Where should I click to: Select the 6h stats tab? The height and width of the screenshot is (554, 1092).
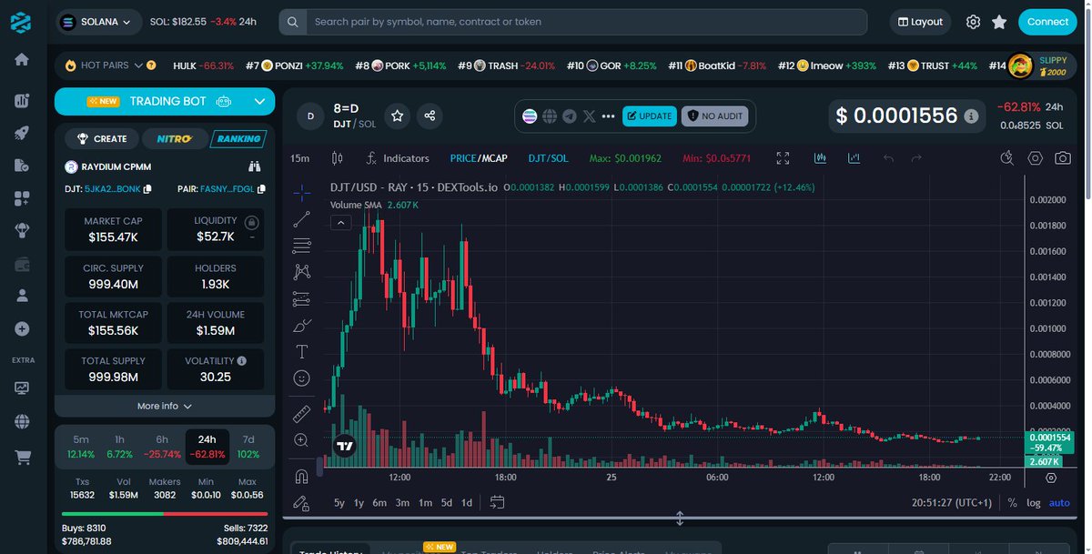click(161, 446)
